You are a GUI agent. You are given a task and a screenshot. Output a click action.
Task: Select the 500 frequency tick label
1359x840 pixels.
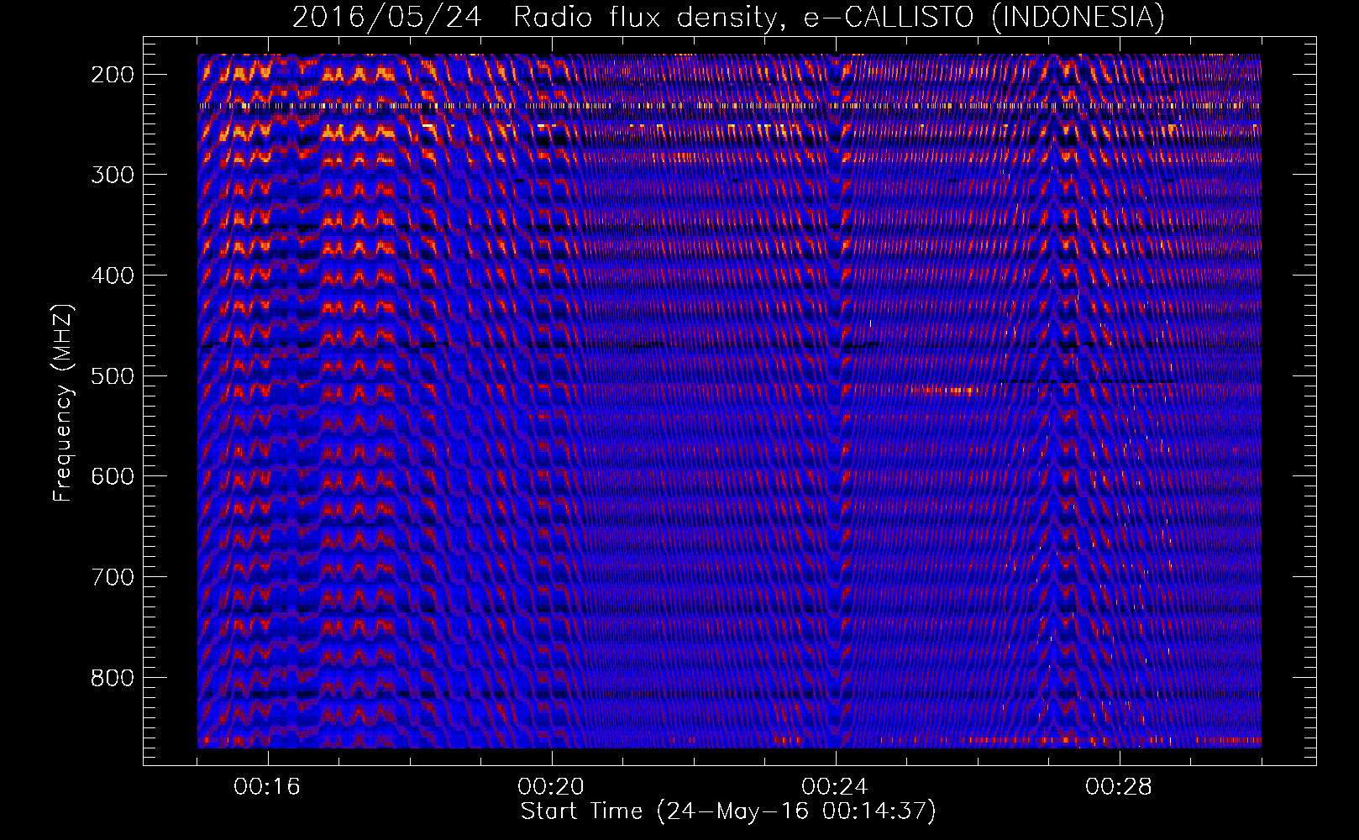112,375
